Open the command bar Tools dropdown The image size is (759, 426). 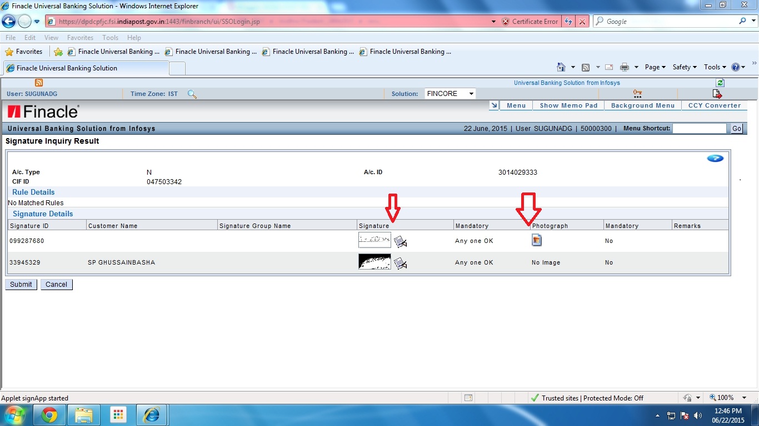tap(715, 67)
